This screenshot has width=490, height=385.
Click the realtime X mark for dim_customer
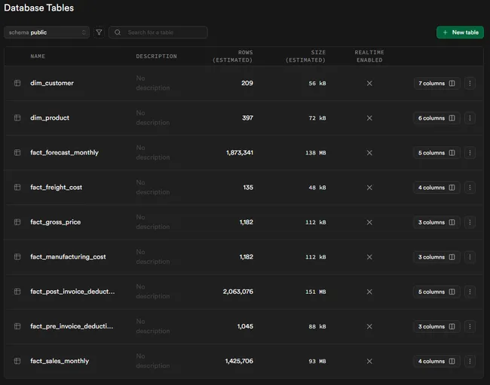pos(369,84)
